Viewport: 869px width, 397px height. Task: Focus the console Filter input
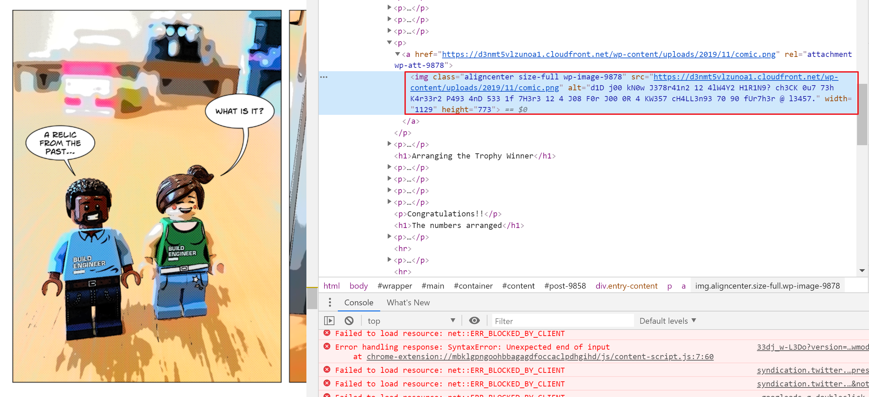click(x=562, y=321)
